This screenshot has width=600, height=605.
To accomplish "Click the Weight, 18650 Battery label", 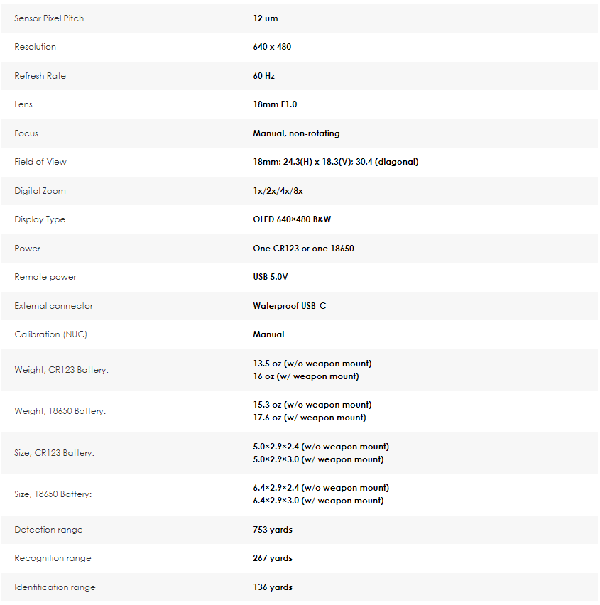I will coord(60,411).
